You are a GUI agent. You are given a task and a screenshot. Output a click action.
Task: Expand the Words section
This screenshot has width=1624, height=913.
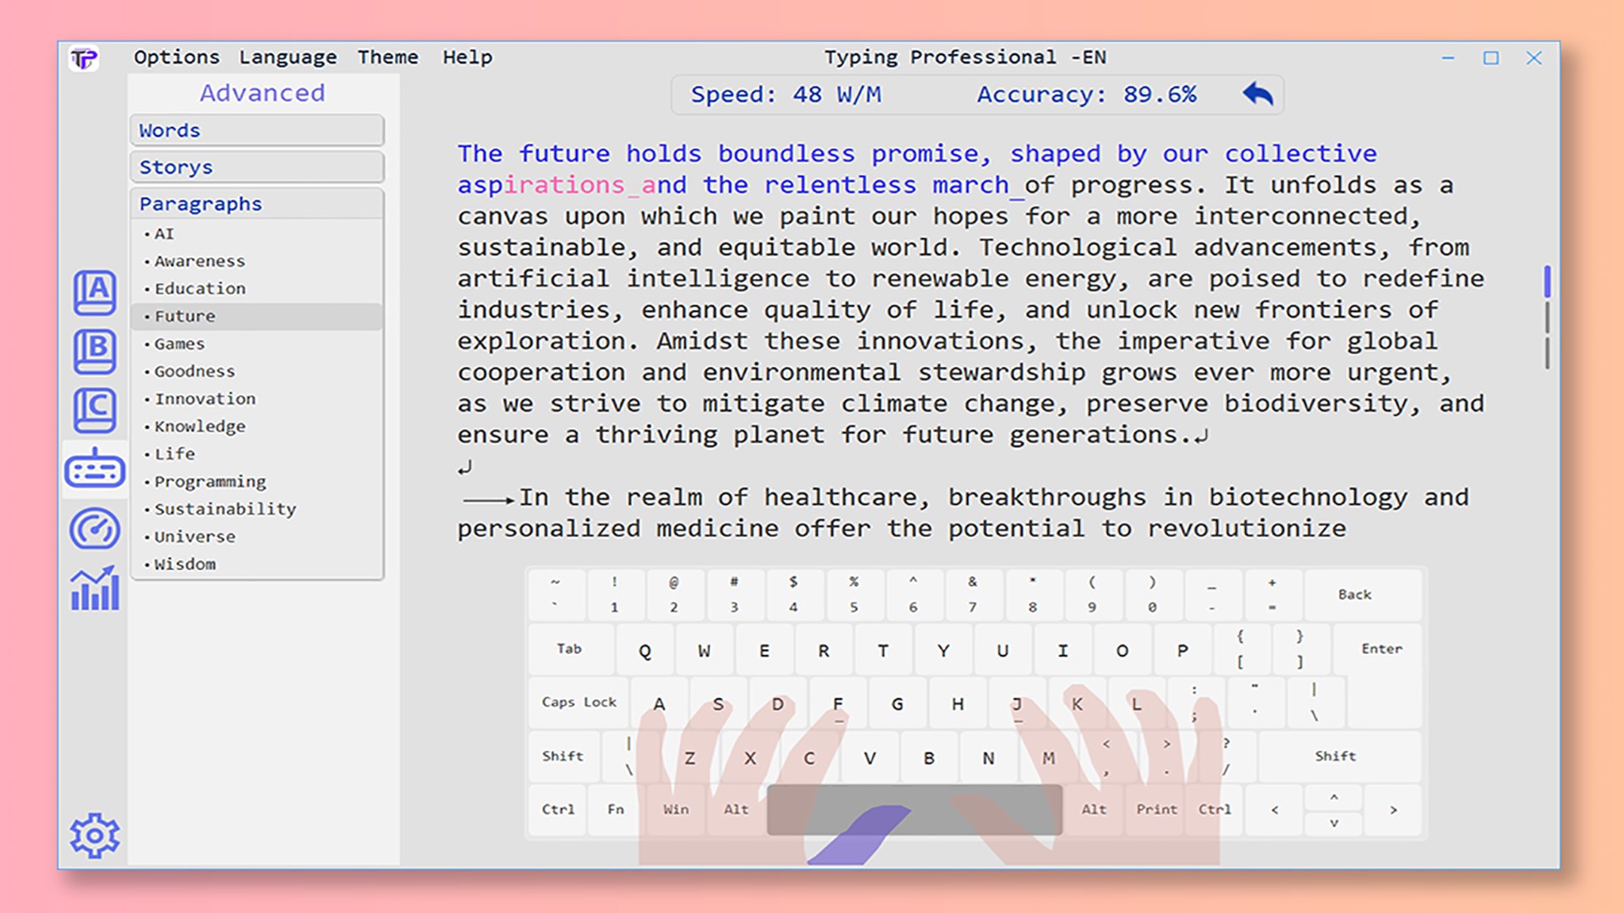[257, 131]
